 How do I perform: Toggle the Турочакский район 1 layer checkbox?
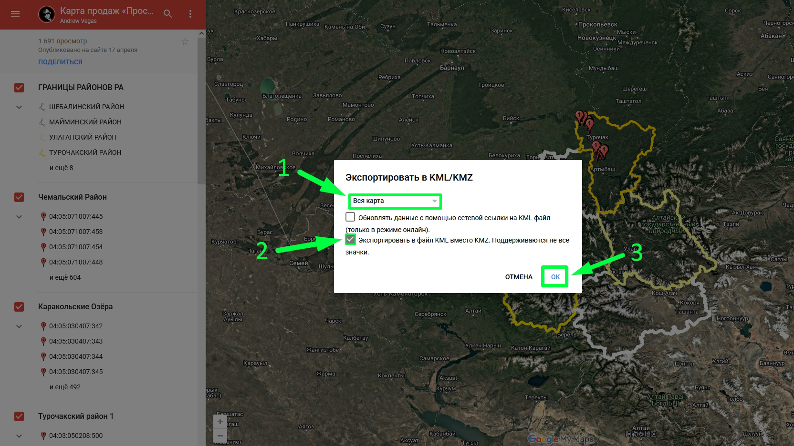[19, 416]
